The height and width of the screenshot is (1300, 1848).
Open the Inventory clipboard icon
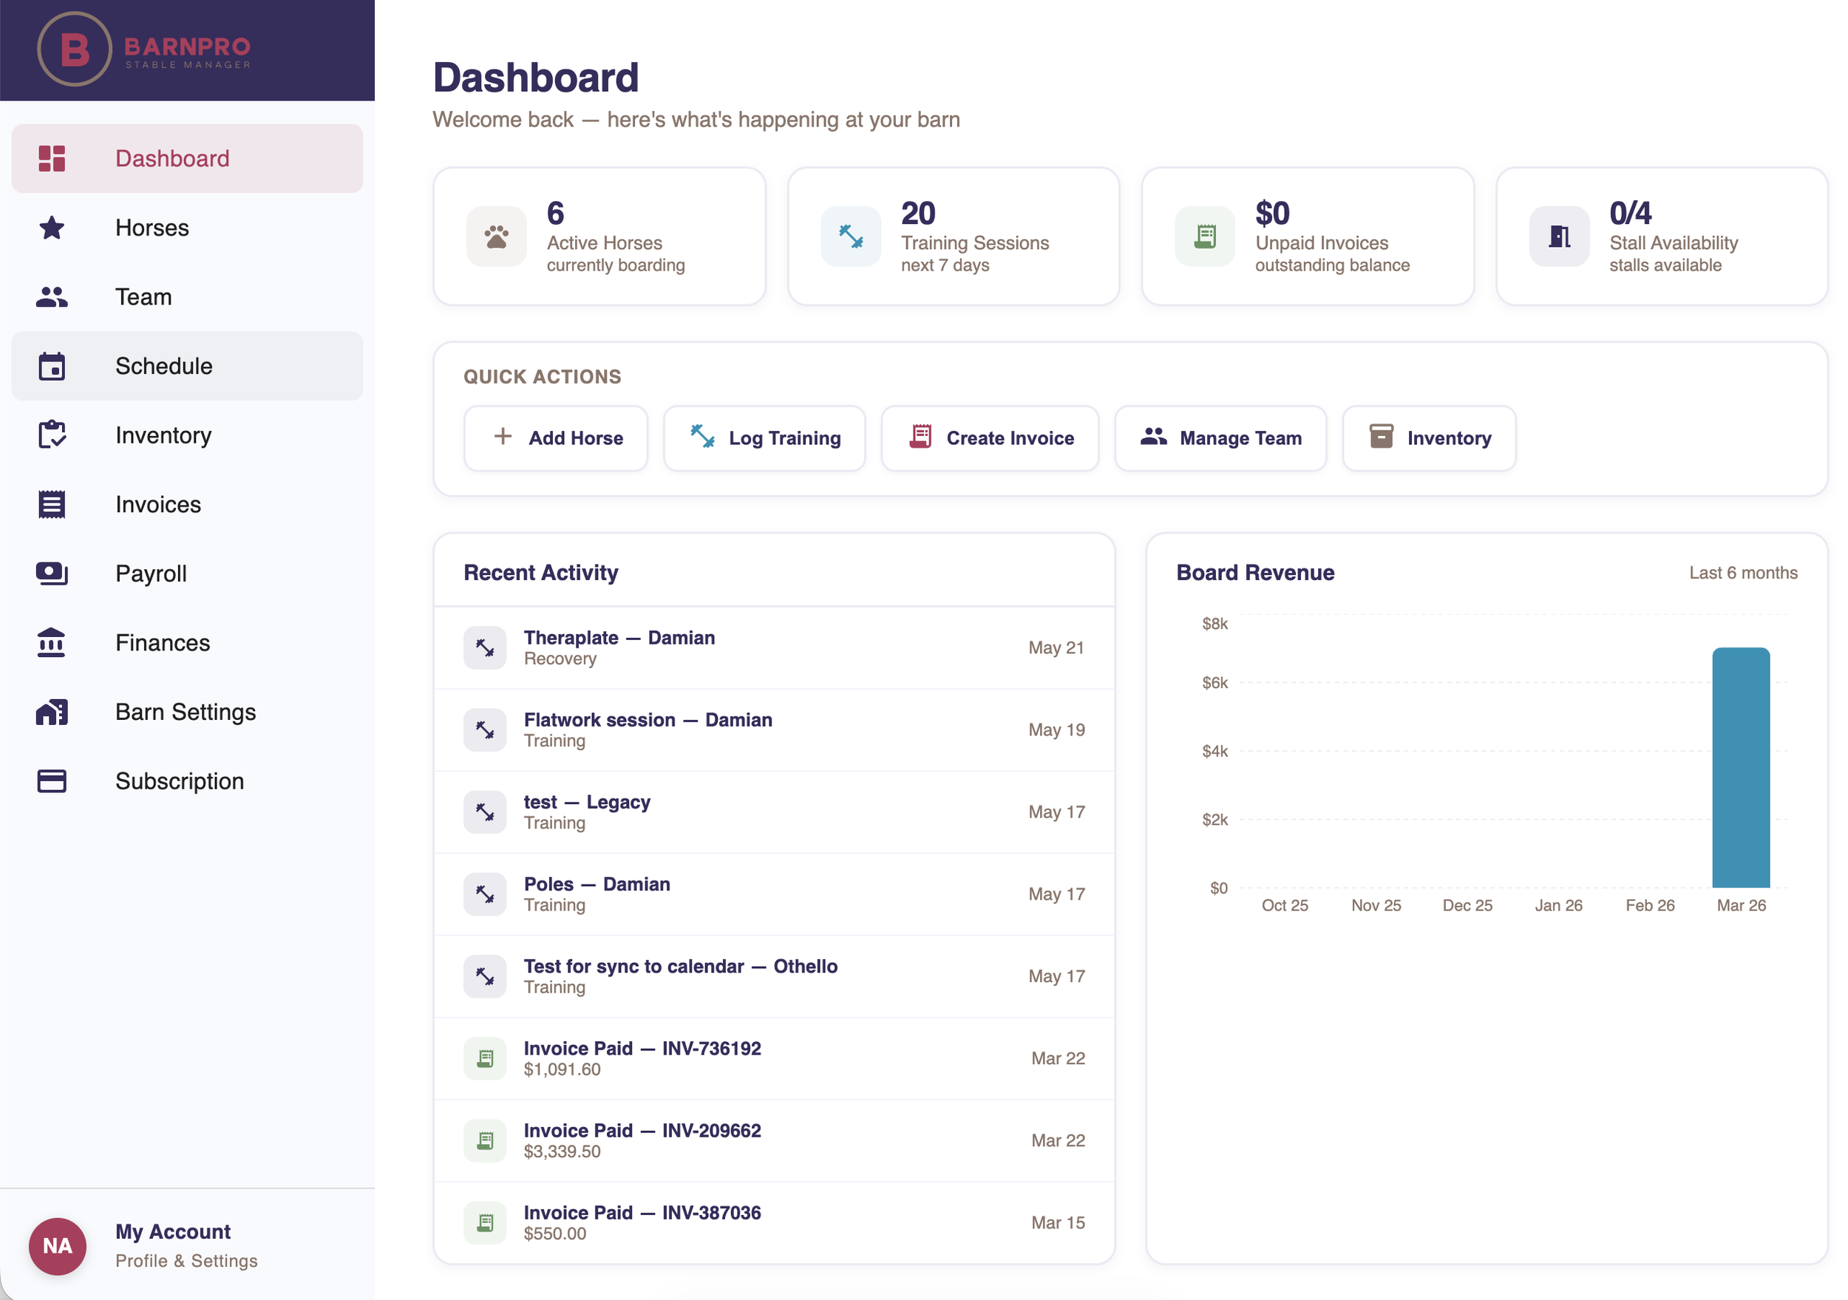click(52, 435)
